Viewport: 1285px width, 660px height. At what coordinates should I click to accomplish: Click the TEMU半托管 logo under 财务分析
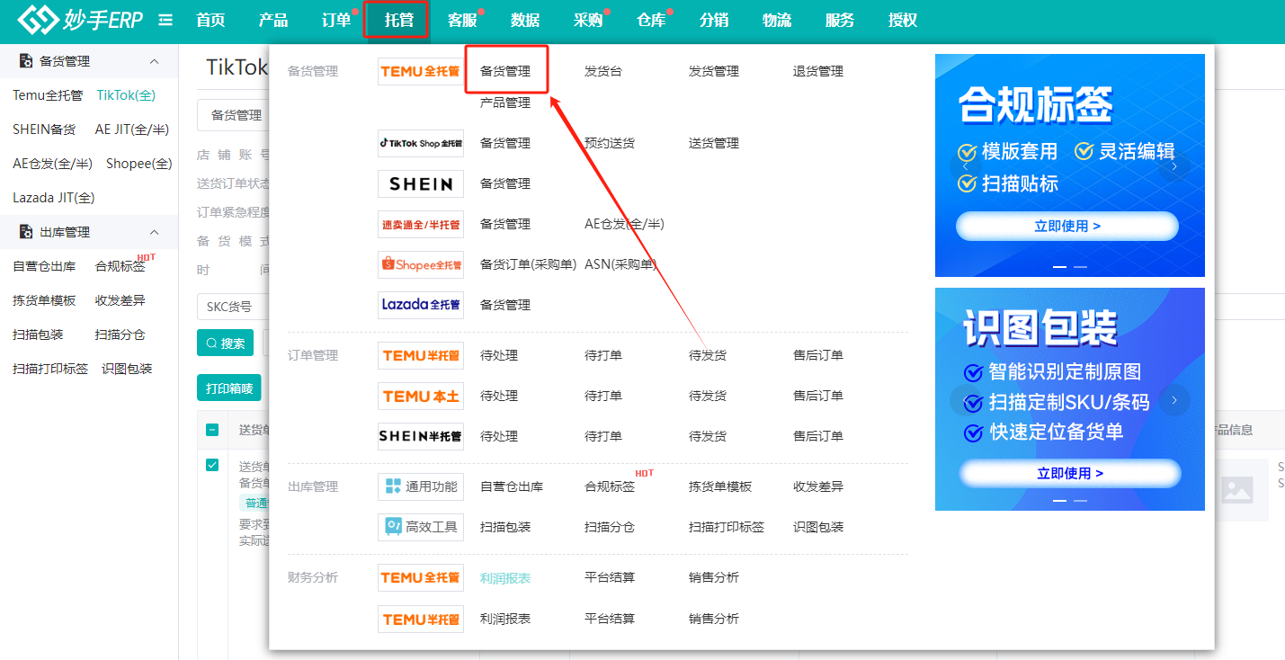tap(421, 619)
